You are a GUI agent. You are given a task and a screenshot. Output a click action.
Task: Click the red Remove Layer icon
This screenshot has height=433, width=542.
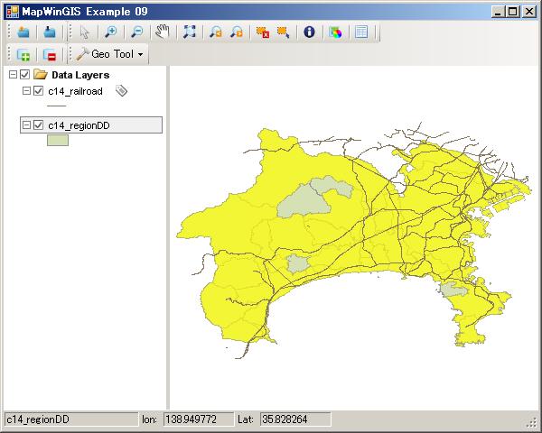tap(50, 54)
